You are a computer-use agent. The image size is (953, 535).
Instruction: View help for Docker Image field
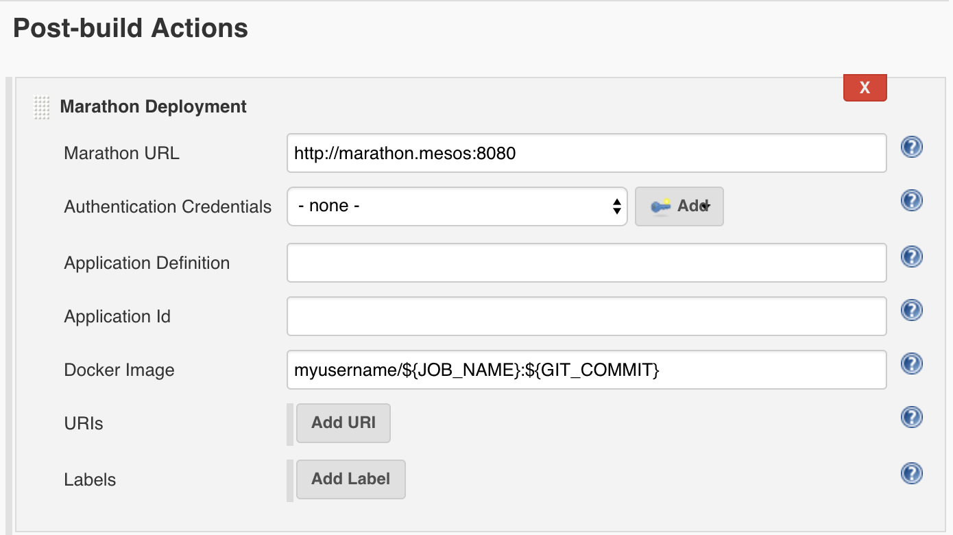911,364
